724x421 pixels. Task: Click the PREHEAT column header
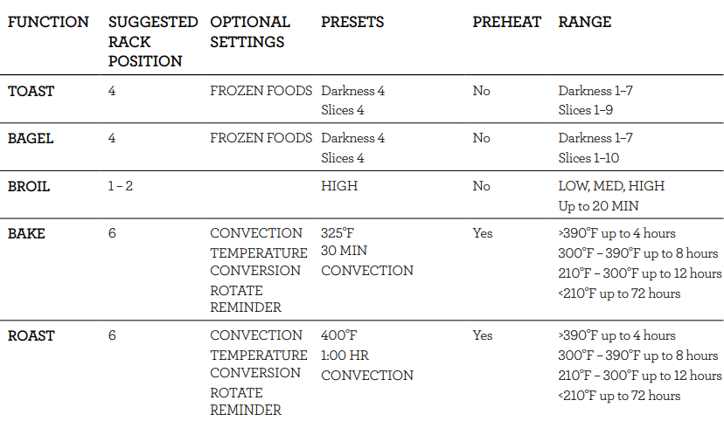click(507, 22)
